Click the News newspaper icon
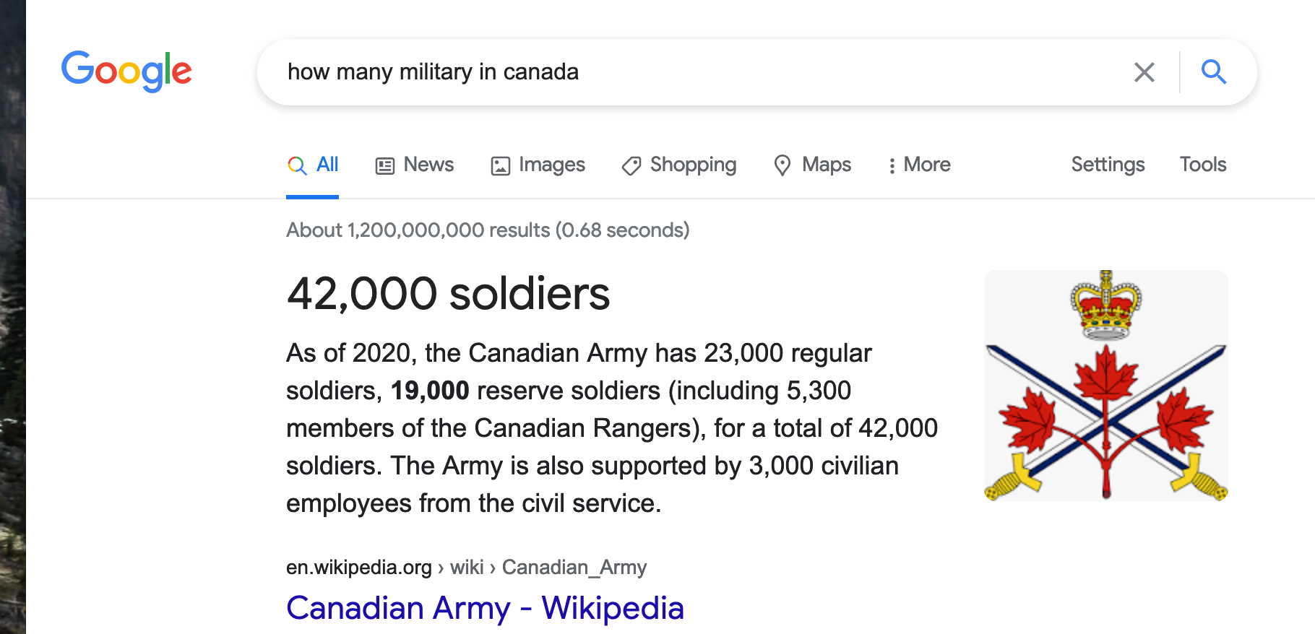 point(385,166)
